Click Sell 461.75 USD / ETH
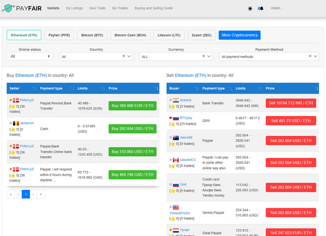The width and height of the screenshot is (326, 236). tap(291, 121)
